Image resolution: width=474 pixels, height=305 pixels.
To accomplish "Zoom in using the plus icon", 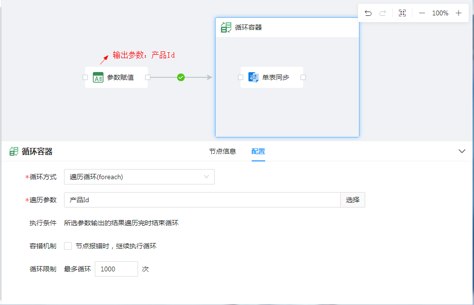I will (x=459, y=13).
